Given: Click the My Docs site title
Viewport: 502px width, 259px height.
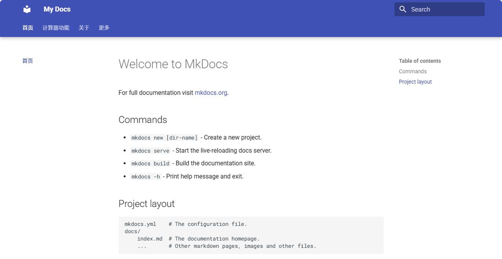Looking at the screenshot, I should click(57, 9).
